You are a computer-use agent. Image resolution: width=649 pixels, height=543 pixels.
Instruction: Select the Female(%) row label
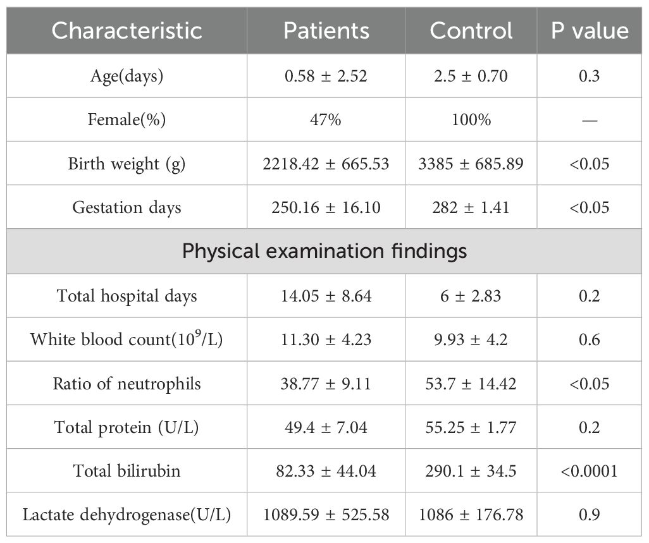(x=127, y=119)
